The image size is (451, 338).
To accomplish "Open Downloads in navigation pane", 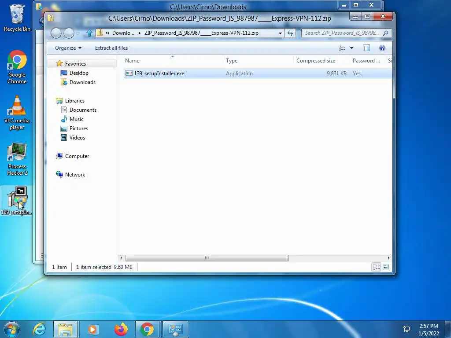I will point(82,82).
